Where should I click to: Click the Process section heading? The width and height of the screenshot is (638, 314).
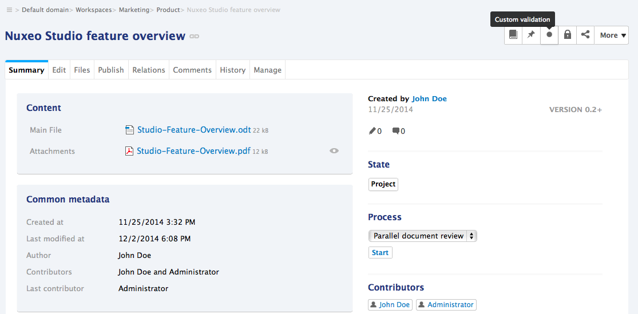[385, 217]
